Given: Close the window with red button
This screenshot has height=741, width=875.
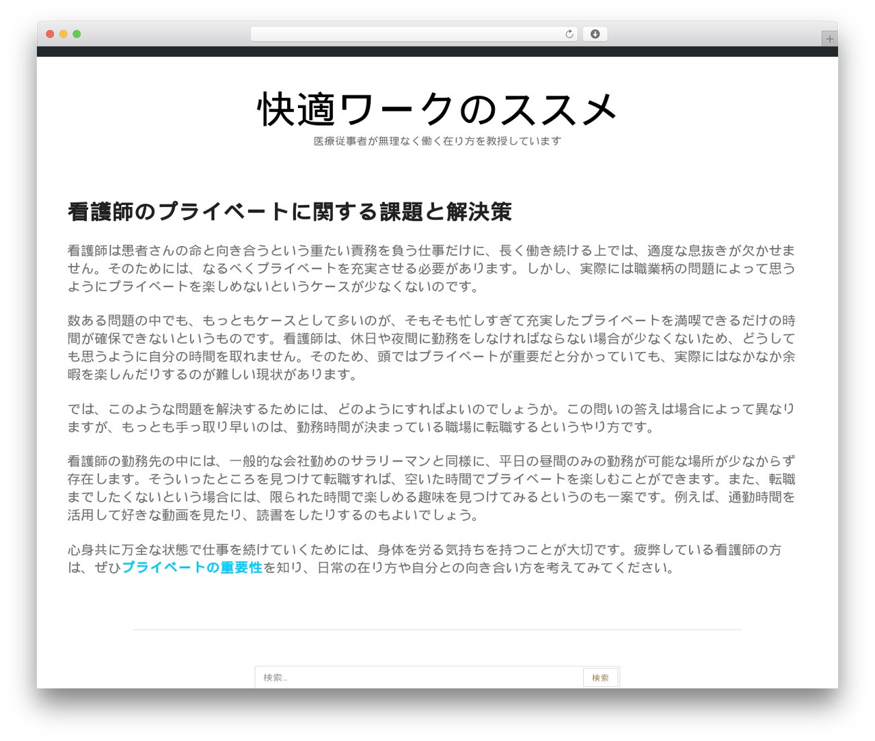Looking at the screenshot, I should point(50,34).
